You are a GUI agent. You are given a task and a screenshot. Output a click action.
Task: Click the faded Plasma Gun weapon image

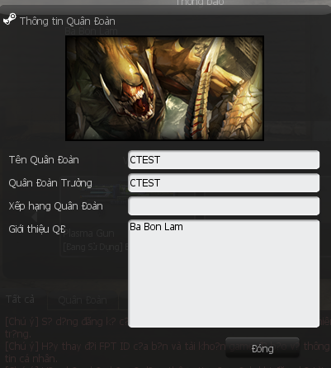tap(106, 191)
